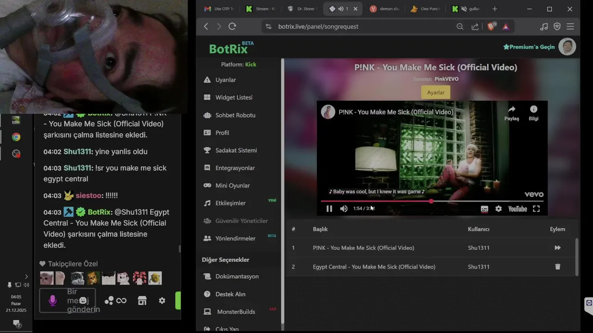
Task: Open the shop storefront icon in chat
Action: click(142, 301)
